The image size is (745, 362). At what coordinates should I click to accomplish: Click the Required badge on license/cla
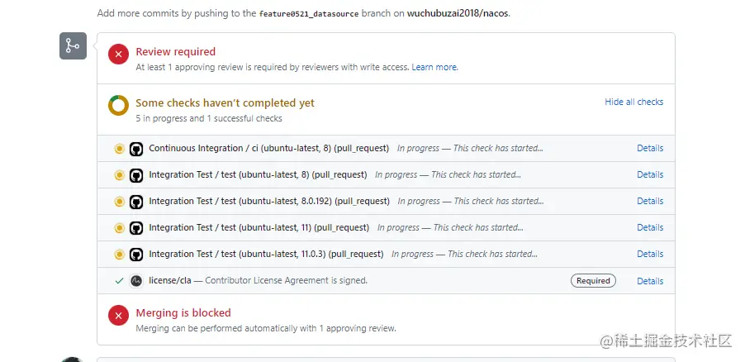[x=593, y=281]
